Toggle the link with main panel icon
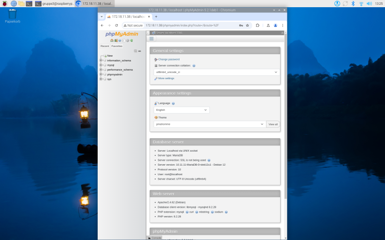The image size is (385, 240). click(x=139, y=51)
